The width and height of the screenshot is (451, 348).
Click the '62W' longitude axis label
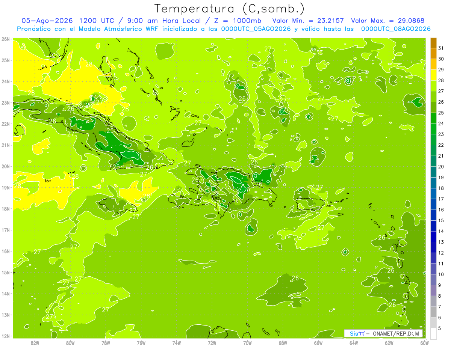(x=389, y=343)
